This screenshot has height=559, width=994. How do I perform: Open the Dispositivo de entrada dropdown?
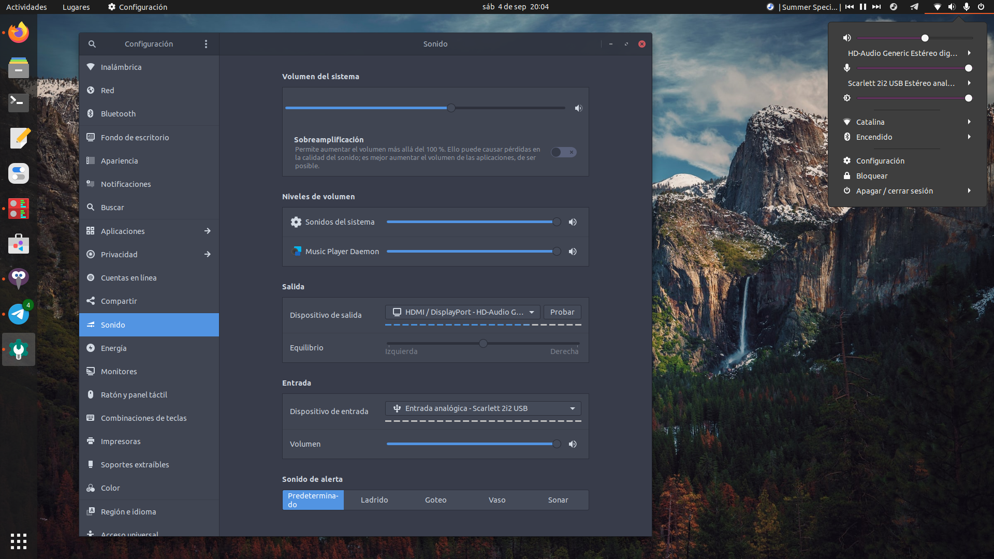(483, 408)
